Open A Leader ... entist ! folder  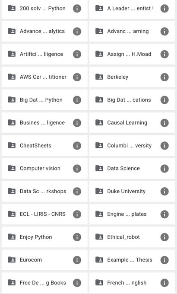point(132,9)
